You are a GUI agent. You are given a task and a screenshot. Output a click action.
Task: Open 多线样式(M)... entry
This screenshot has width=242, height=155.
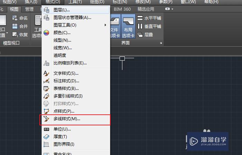(x=76, y=119)
